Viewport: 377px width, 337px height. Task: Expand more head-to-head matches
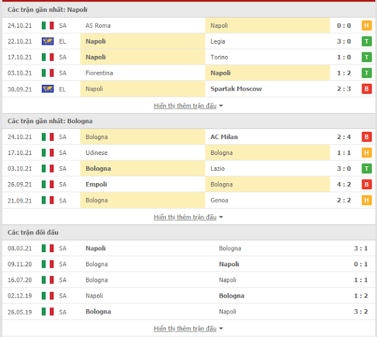tap(188, 329)
